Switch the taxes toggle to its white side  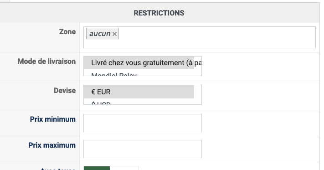click(124, 168)
